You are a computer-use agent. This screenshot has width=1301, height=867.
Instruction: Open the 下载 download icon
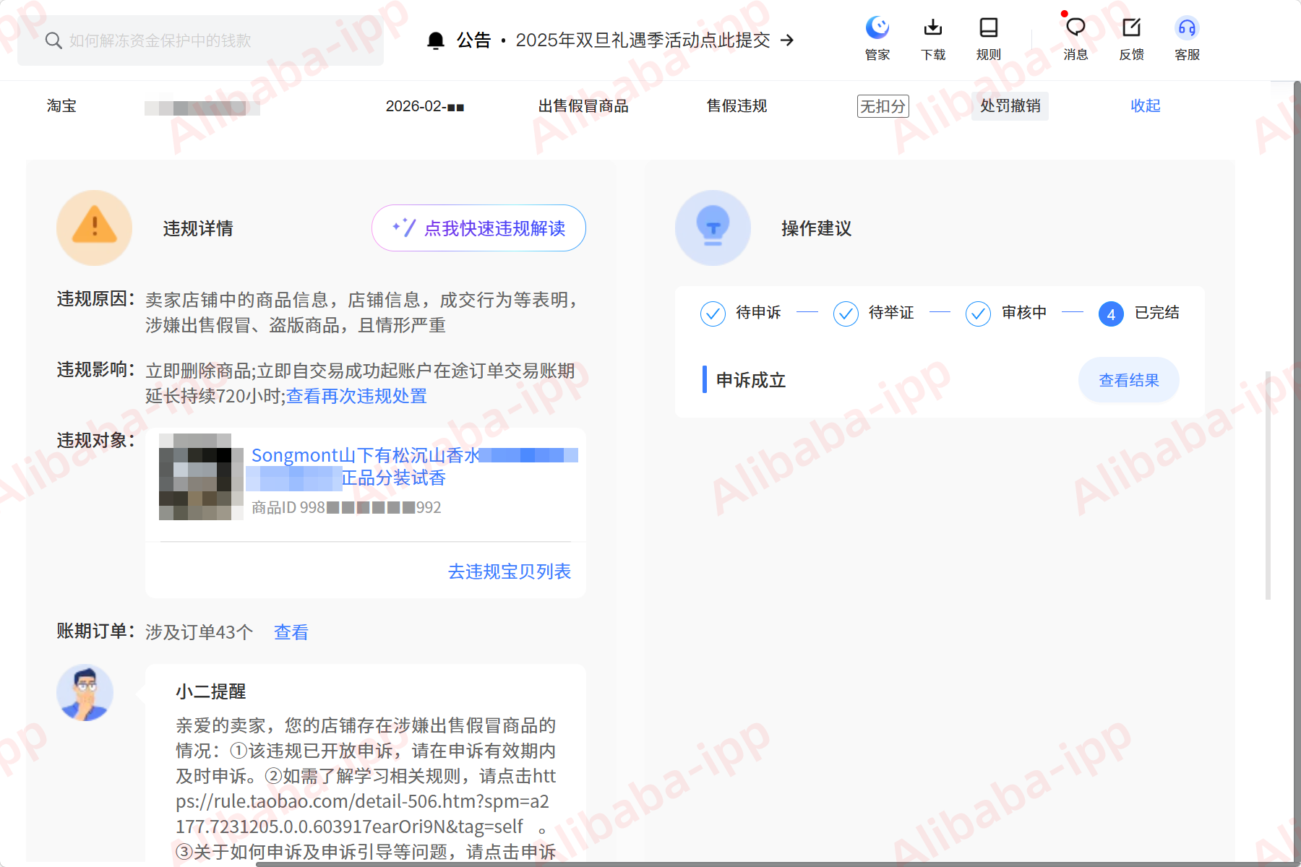click(933, 38)
